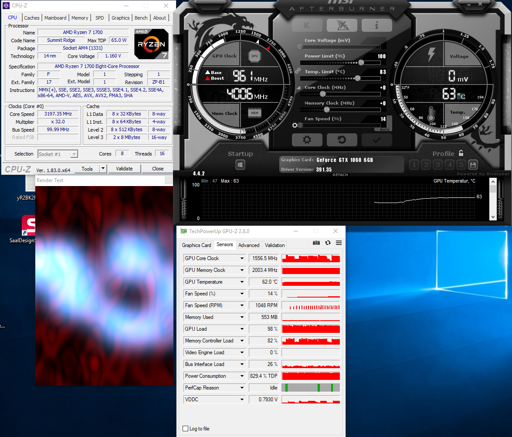Viewport: 512px width, 437px height.
Task: Take a GPU-Z screenshot with the camera icon
Action: point(316,243)
